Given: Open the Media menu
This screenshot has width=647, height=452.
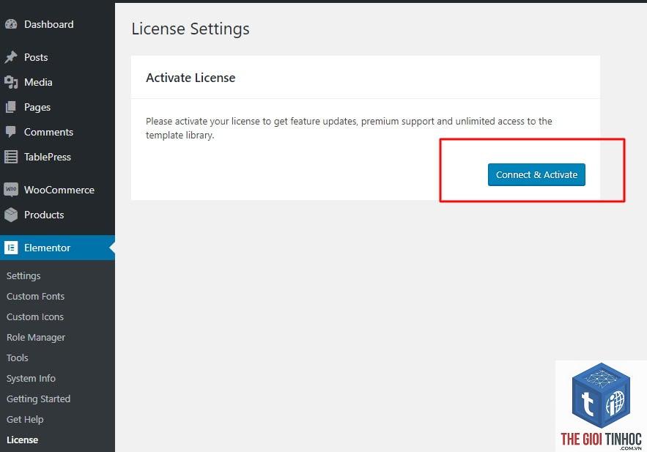Looking at the screenshot, I should [38, 82].
